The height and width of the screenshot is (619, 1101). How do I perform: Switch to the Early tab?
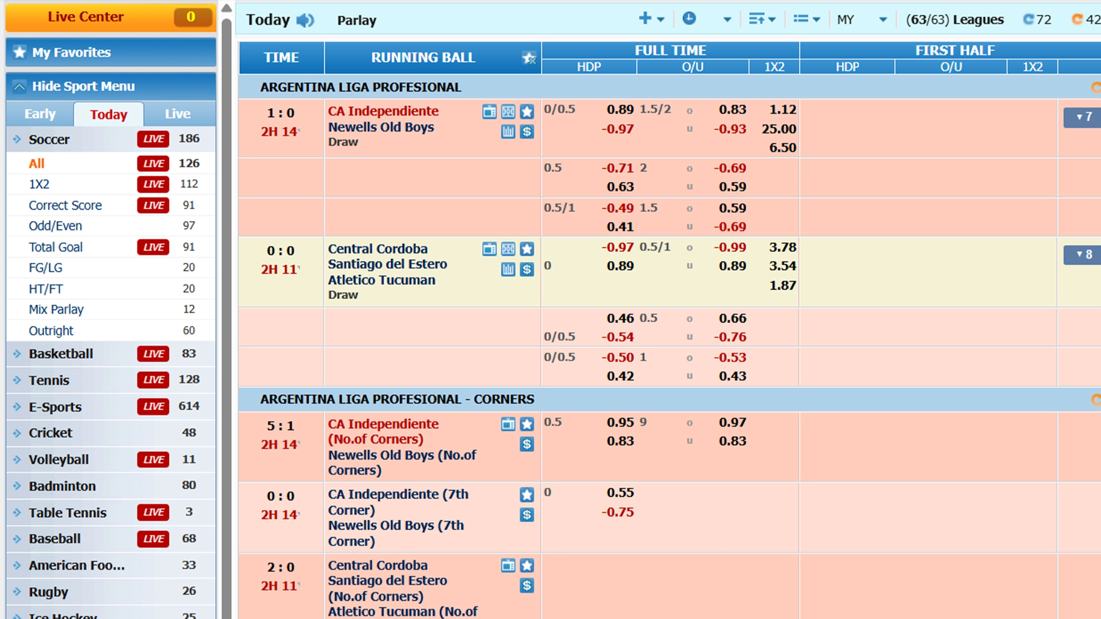[x=40, y=114]
